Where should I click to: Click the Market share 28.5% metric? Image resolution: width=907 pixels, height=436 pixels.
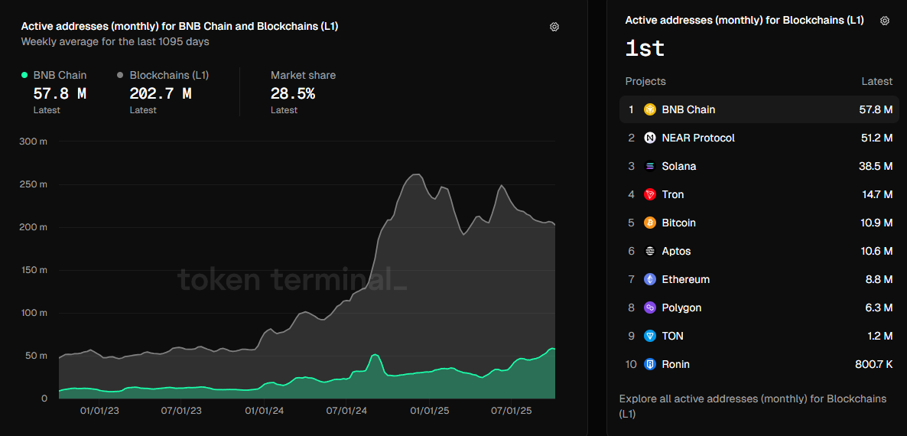(293, 94)
